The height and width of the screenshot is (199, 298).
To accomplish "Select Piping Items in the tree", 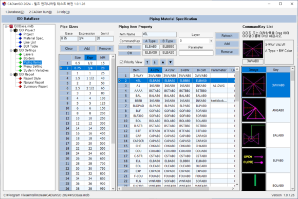I will tap(32, 63).
